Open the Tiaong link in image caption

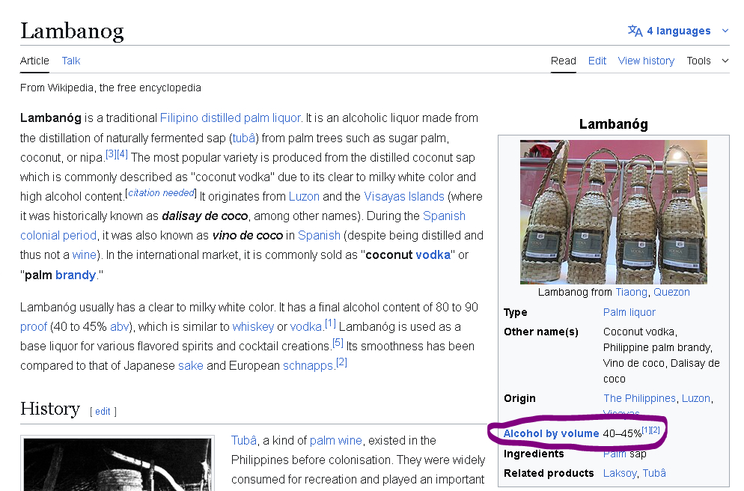(x=632, y=292)
